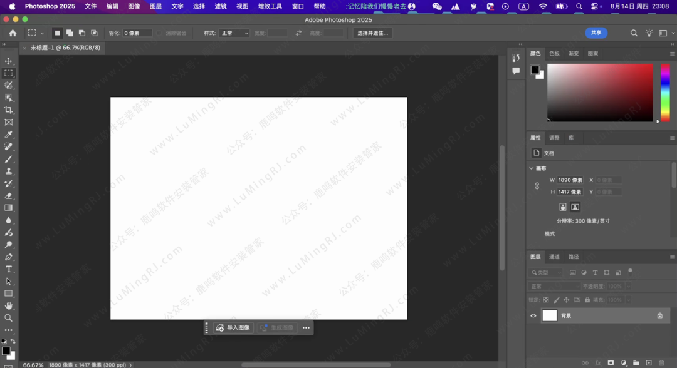This screenshot has width=677, height=368.
Task: Select the Horizontal Type tool
Action: 9,269
